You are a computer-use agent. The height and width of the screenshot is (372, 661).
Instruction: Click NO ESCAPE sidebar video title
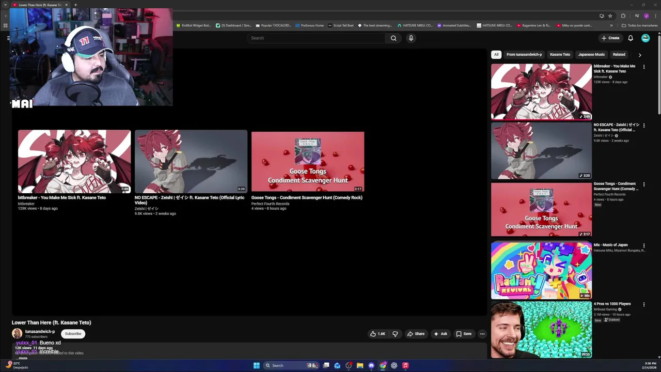tap(616, 128)
